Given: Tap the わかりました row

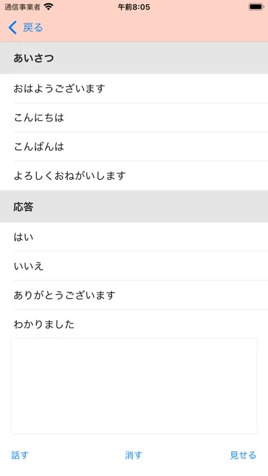Looking at the screenshot, I should coord(134,324).
